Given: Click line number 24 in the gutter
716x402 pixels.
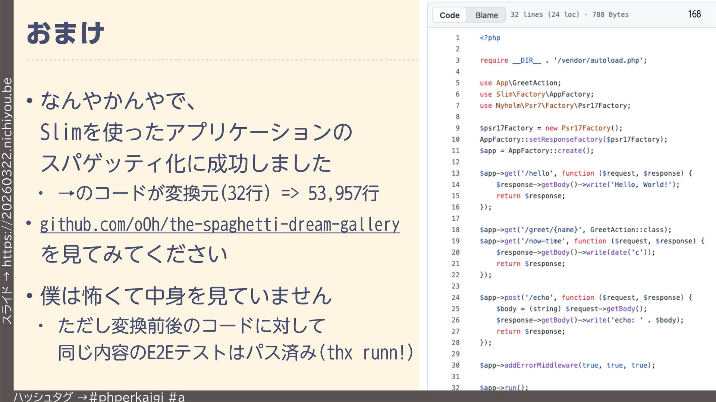Looking at the screenshot, I should coord(456,297).
